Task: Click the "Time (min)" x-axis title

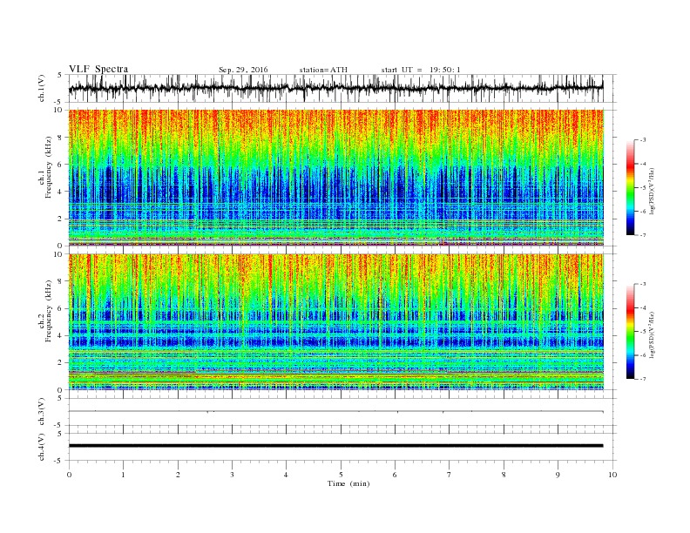Action: click(348, 483)
